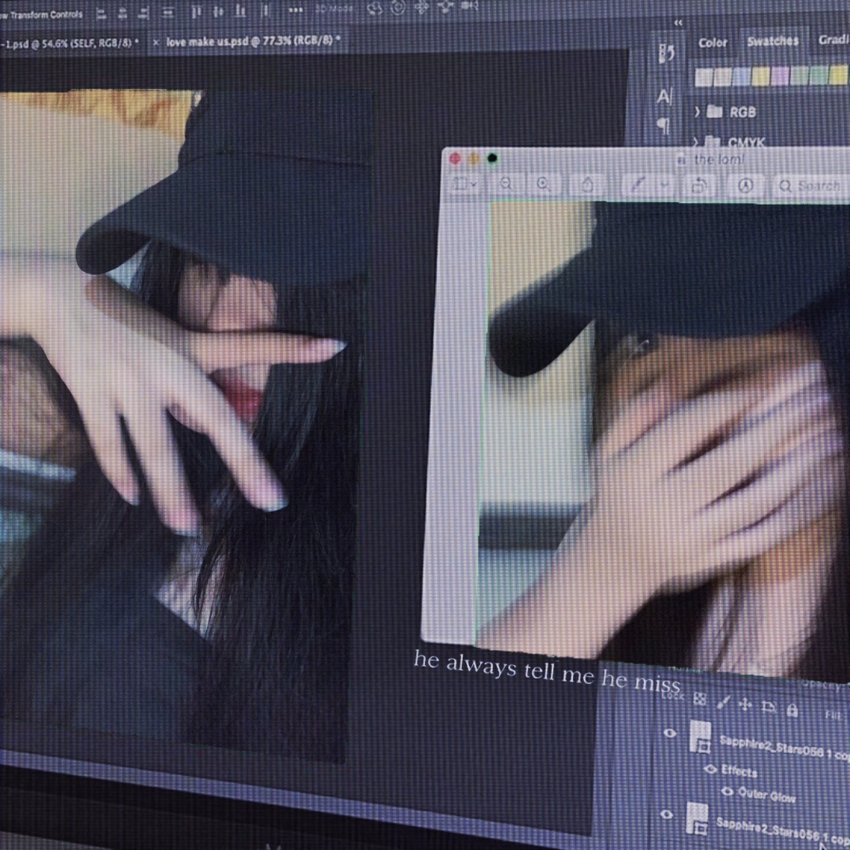850x850 pixels.
Task: Click the Share icon in Preview window
Action: pos(586,183)
